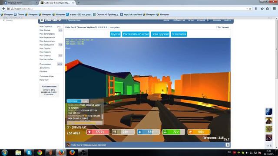
Task: Open 'Моя Страница' in the sidebar
Action: click(46, 26)
